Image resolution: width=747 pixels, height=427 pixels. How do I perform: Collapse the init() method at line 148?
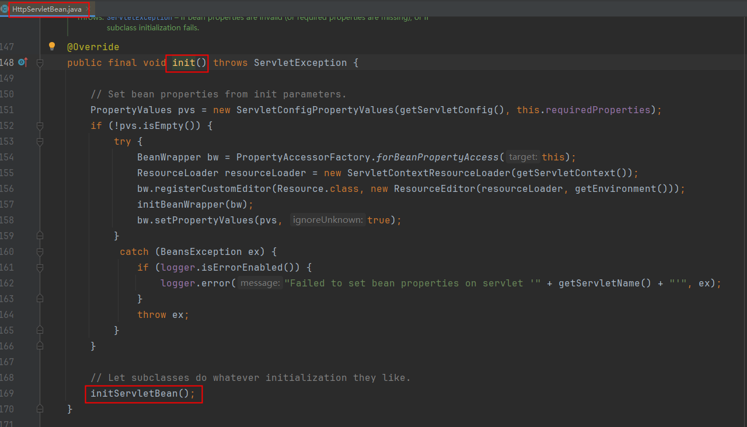pyautogui.click(x=40, y=62)
